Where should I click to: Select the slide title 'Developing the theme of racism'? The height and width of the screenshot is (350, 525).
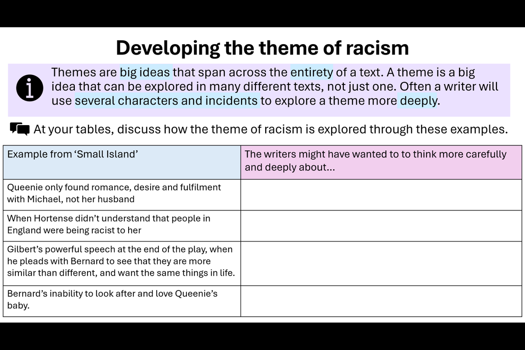[262, 48]
